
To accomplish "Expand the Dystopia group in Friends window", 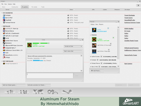I will coord(91,60).
